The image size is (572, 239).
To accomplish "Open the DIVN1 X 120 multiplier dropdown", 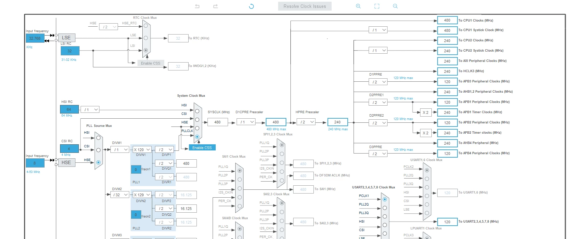I will click(142, 149).
